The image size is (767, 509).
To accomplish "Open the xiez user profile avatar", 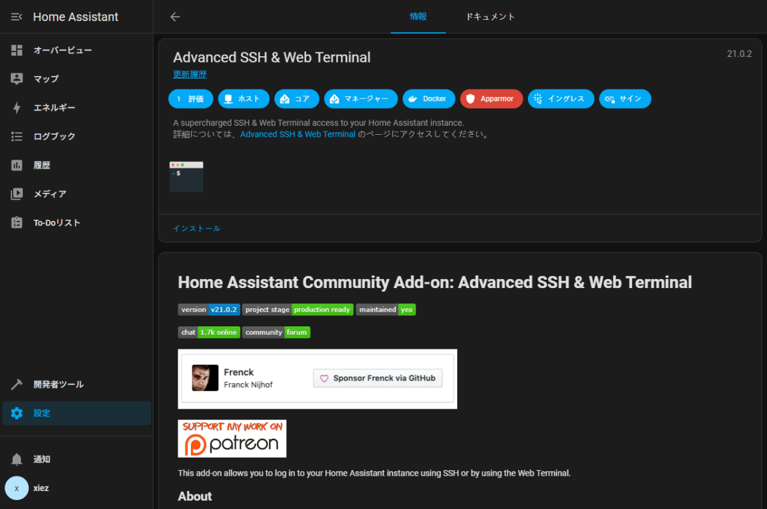I will [17, 488].
